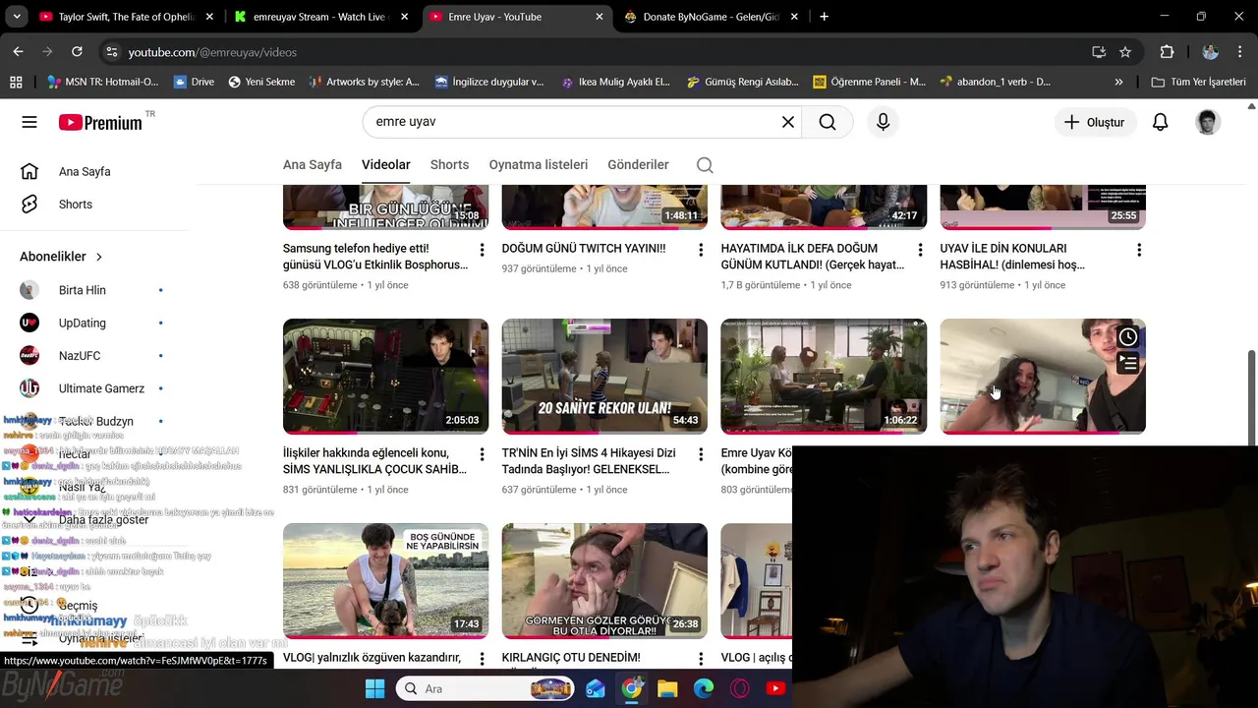Open Drive bookmark in bookmarks bar
Image resolution: width=1258 pixels, height=708 pixels.
tap(194, 82)
